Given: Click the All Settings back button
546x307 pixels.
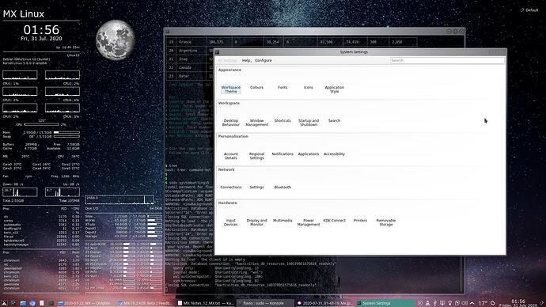Looking at the screenshot, I should pos(227,61).
